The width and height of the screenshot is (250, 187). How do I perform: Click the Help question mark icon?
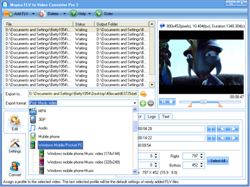[x=73, y=13]
